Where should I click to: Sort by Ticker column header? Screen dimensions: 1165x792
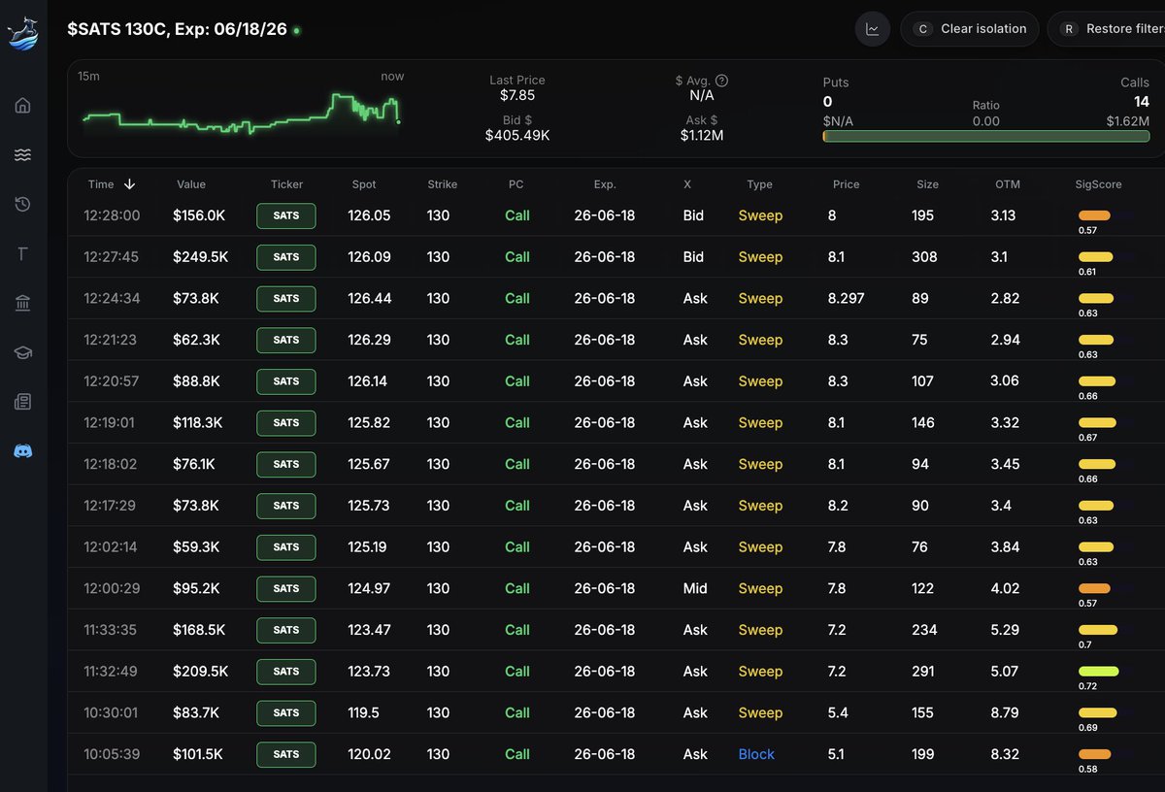(286, 184)
